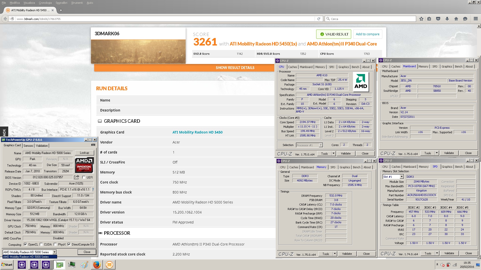The image size is (481, 270).
Task: Click the GPU-Z Lookup button
Action: [x=84, y=153]
